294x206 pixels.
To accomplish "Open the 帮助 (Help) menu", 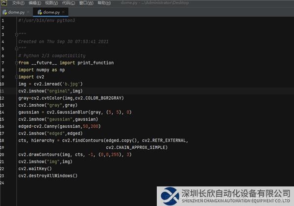I will coord(104,3).
